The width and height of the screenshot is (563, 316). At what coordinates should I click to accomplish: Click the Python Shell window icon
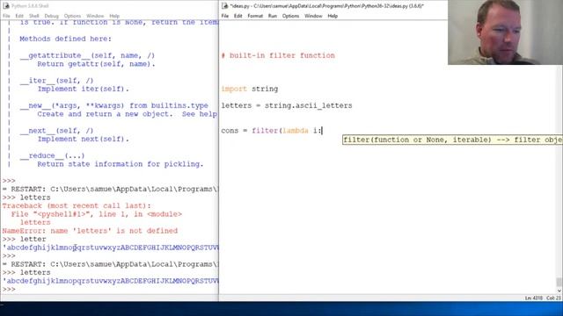(x=6, y=6)
